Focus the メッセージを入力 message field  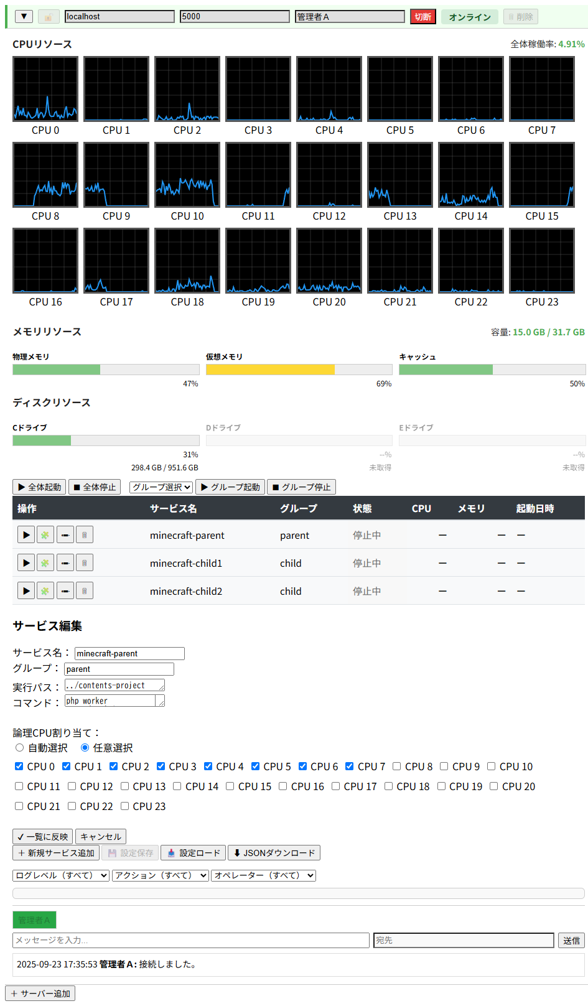[x=191, y=940]
